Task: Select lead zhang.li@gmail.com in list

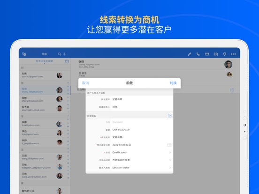Action: (x=45, y=90)
